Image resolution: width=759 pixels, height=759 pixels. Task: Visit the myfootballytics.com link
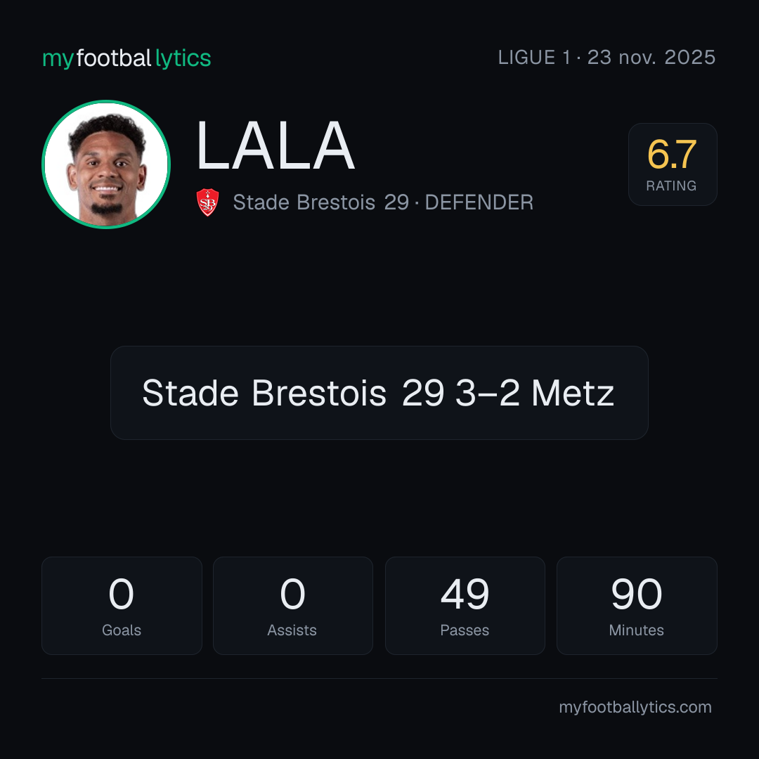click(635, 707)
